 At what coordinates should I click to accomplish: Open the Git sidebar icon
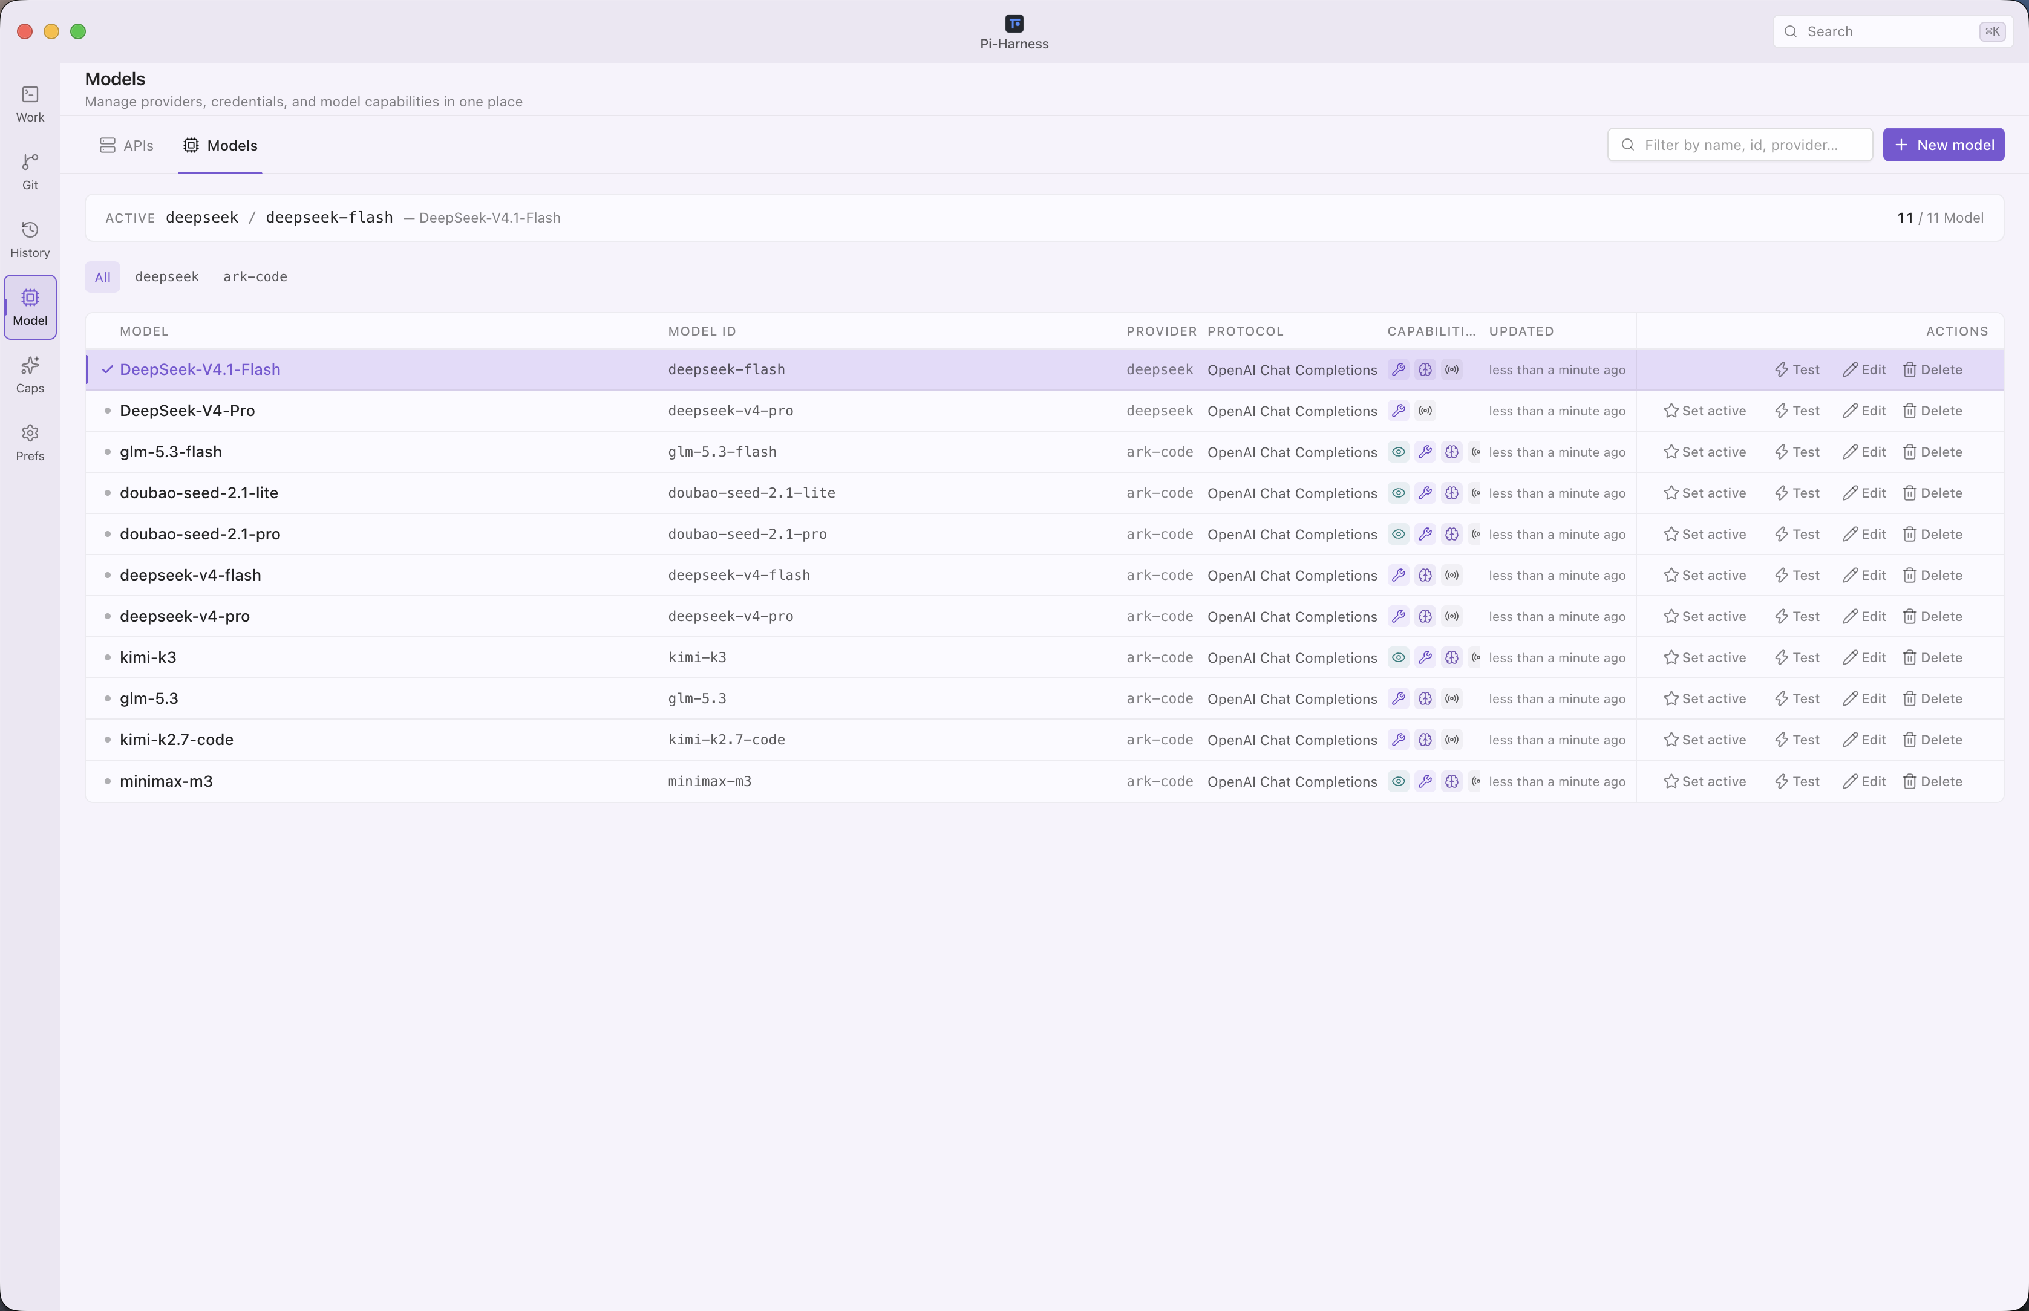(x=30, y=172)
